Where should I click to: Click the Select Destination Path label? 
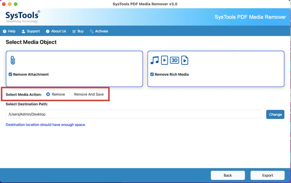coord(27,104)
